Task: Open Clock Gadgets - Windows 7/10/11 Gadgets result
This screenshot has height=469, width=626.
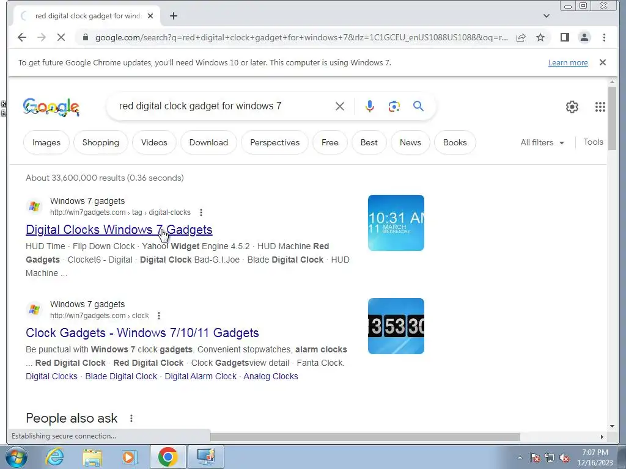Action: coord(142,333)
